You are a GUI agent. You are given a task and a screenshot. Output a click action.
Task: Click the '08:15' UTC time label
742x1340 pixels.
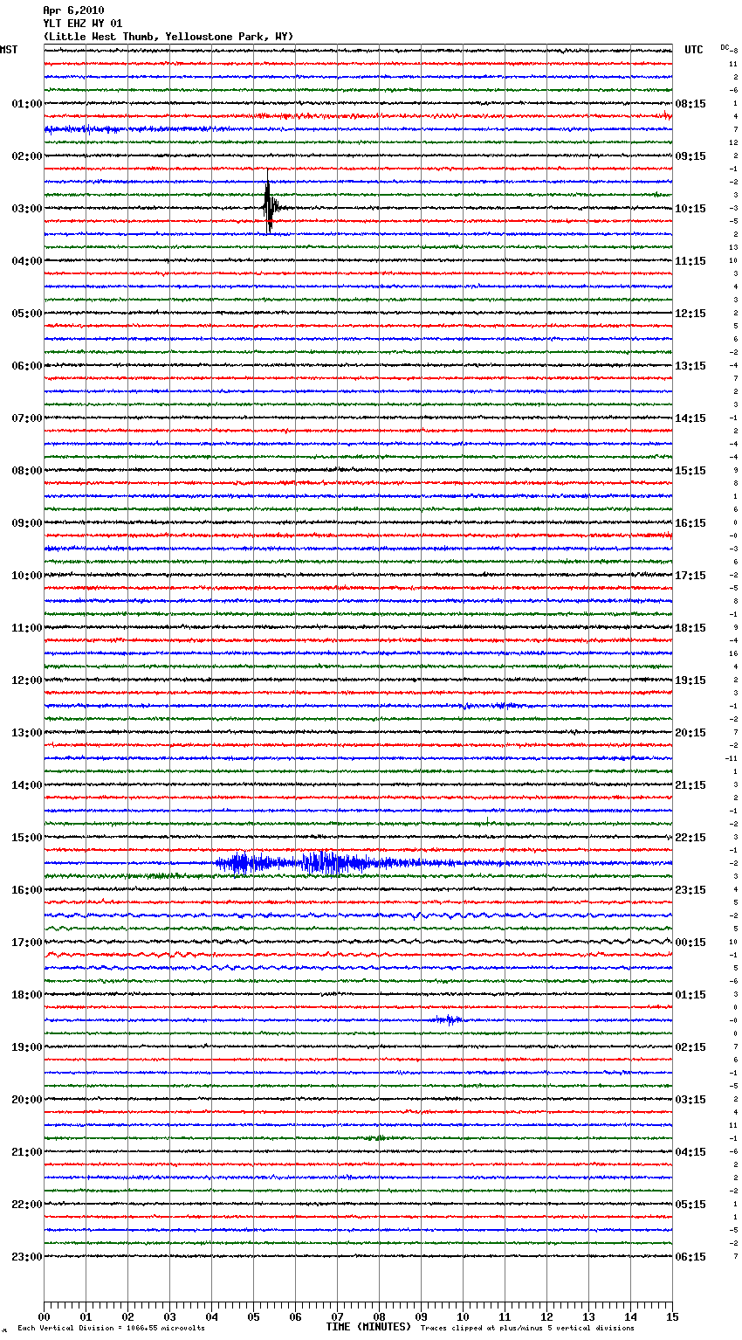pos(690,104)
